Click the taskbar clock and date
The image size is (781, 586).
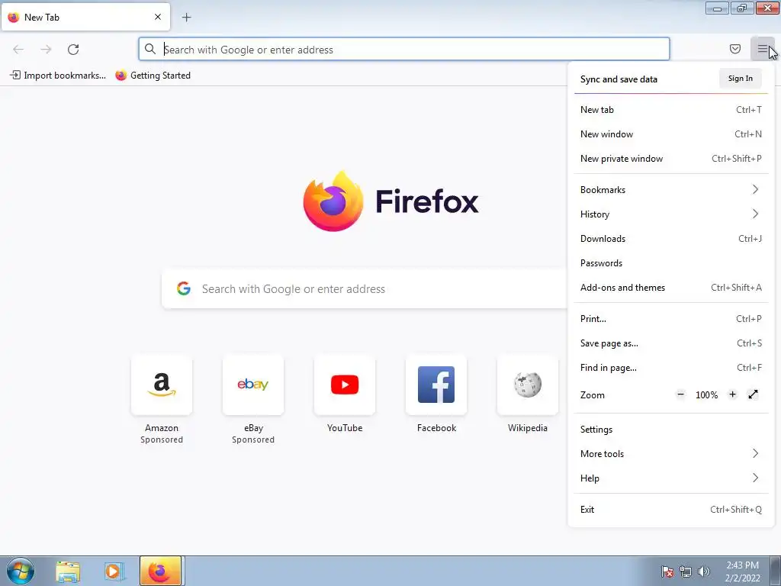point(742,572)
